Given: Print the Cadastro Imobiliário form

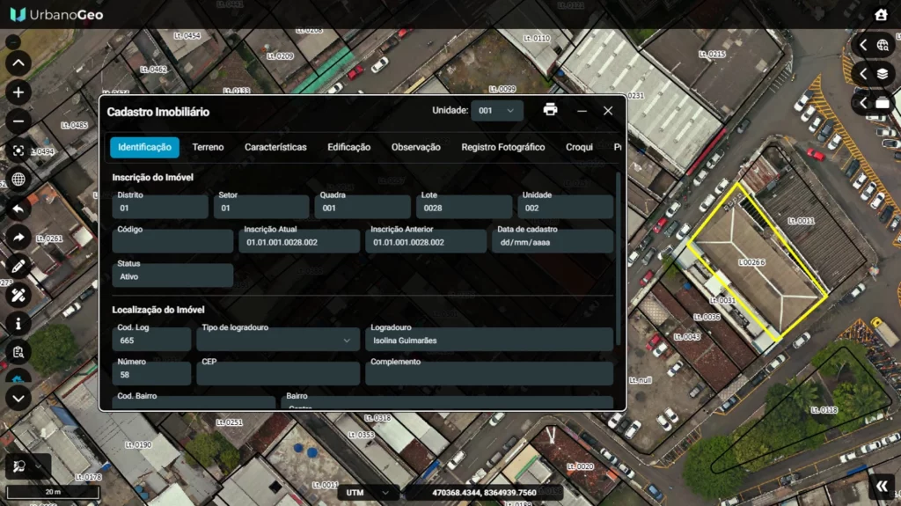Looking at the screenshot, I should pyautogui.click(x=550, y=110).
